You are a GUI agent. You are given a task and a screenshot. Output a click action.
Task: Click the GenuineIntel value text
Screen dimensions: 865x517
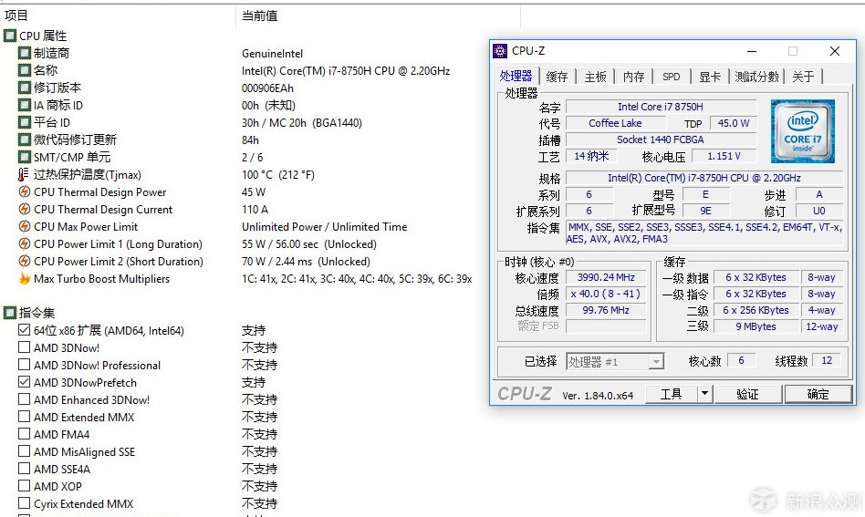pos(273,54)
